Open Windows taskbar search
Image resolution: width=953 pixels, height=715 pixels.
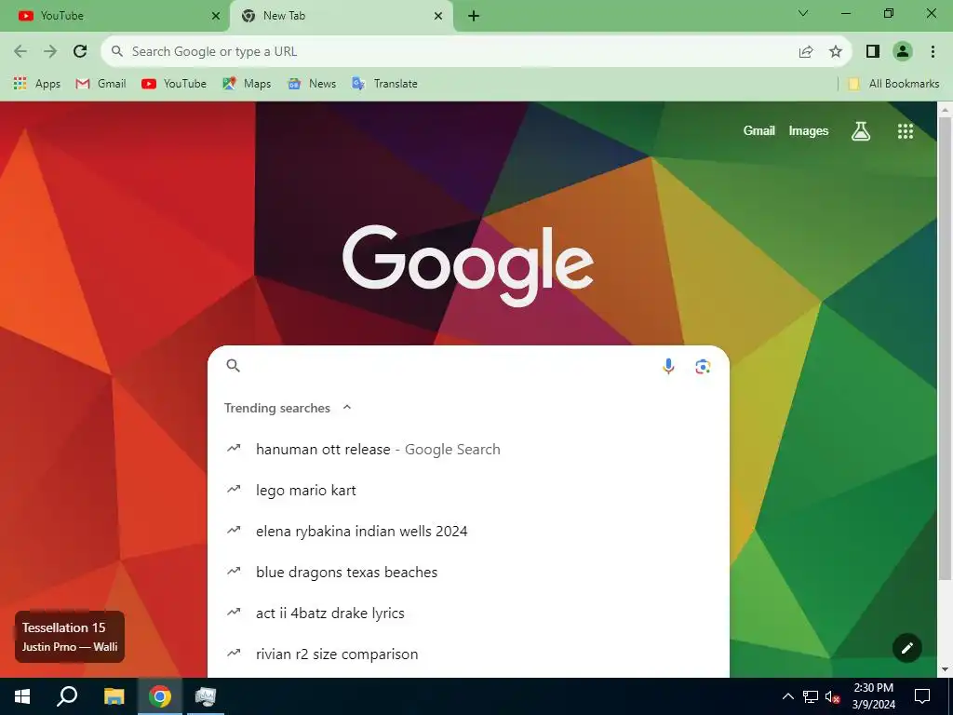[x=67, y=696]
